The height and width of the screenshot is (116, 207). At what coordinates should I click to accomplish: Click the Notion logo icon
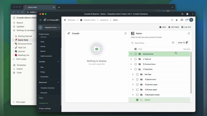click(x=133, y=34)
